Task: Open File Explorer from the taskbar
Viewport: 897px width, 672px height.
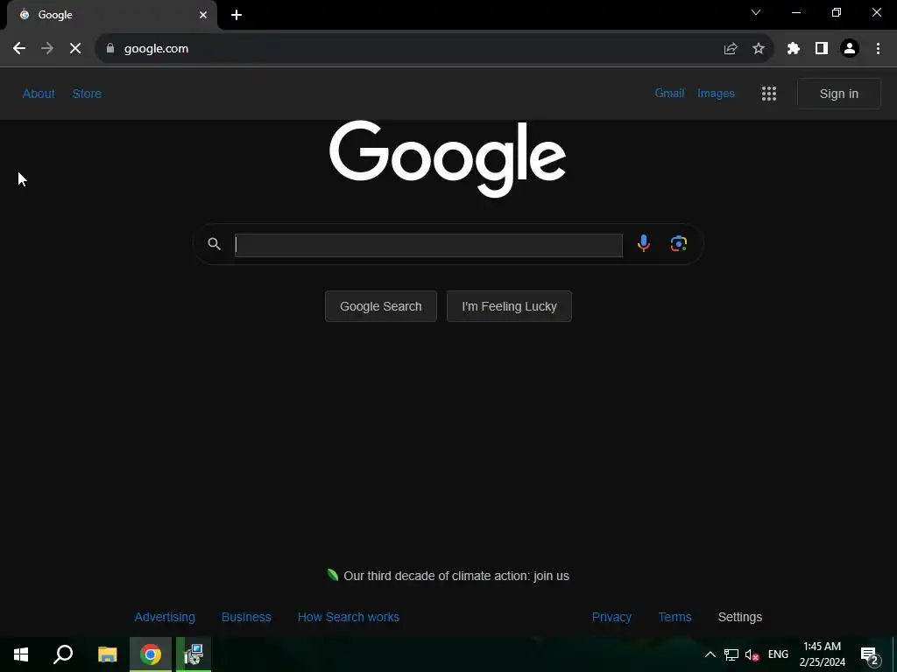Action: click(x=107, y=654)
